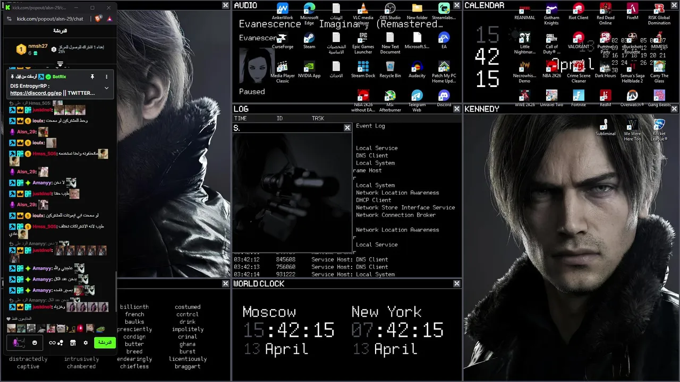Open the VLC media player shortcut
The height and width of the screenshot is (382, 680).
tap(363, 13)
